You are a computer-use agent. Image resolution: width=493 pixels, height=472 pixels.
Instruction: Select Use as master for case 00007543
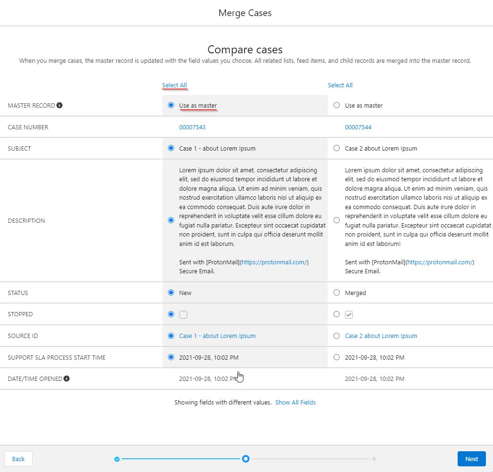click(x=171, y=105)
